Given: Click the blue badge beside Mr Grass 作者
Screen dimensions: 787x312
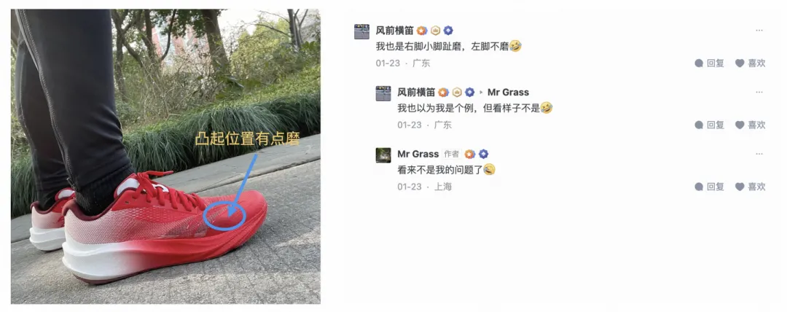Looking at the screenshot, I should tap(483, 154).
